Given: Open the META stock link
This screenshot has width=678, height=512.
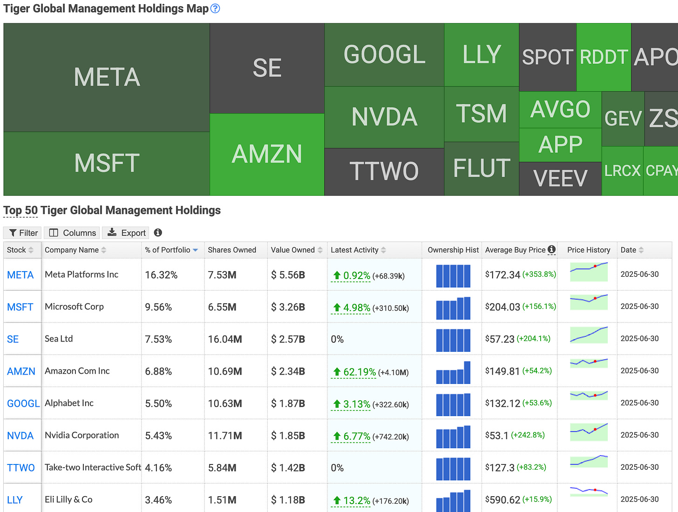Looking at the screenshot, I should pos(20,275).
